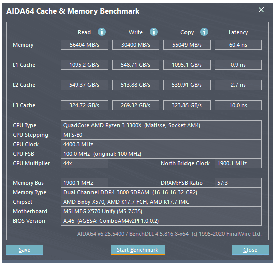Click the L2 Cache row label
This screenshot has height=266, width=277.
pos(24,85)
